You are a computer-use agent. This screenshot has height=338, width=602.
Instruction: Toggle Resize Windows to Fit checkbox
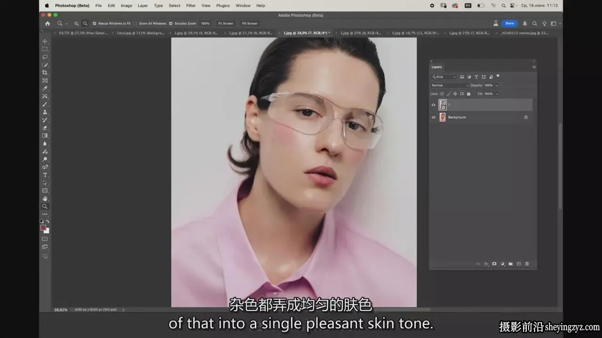click(95, 23)
